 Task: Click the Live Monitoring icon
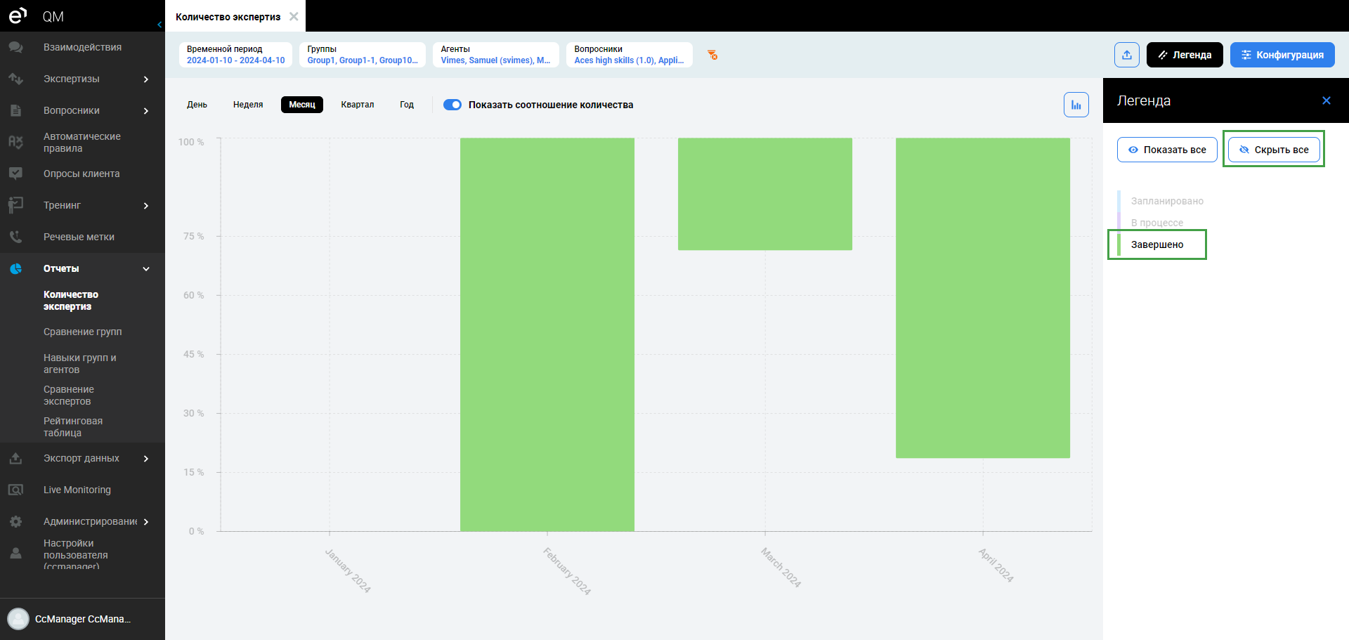15,490
